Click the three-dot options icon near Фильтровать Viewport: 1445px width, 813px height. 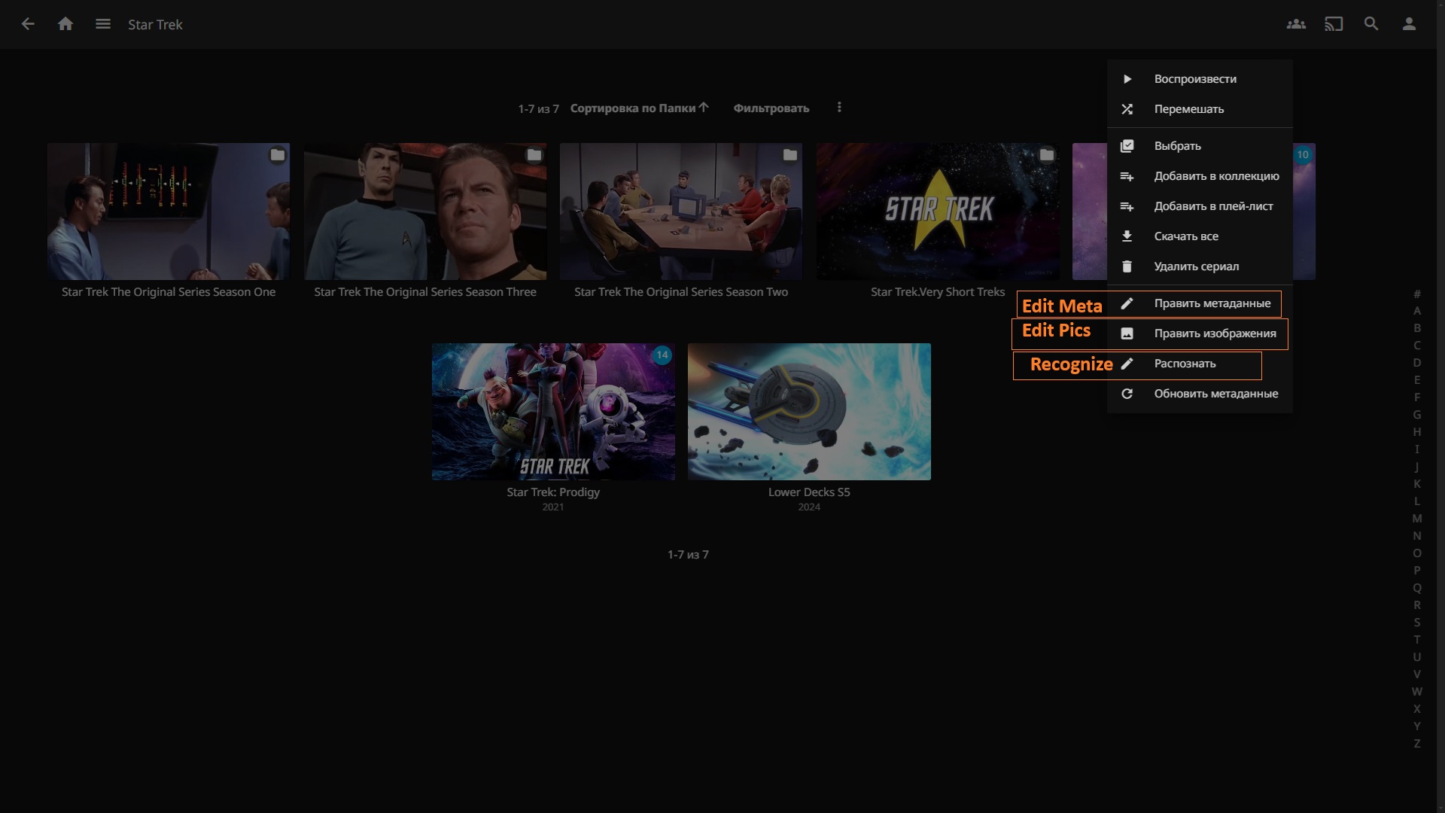[x=839, y=108]
